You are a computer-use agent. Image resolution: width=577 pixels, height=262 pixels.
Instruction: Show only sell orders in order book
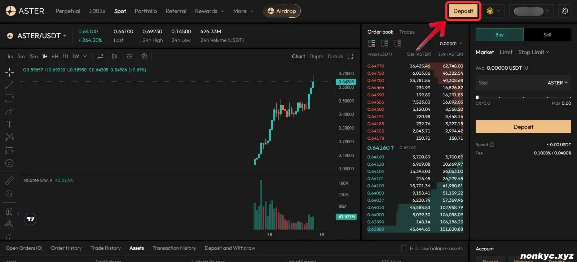397,43
